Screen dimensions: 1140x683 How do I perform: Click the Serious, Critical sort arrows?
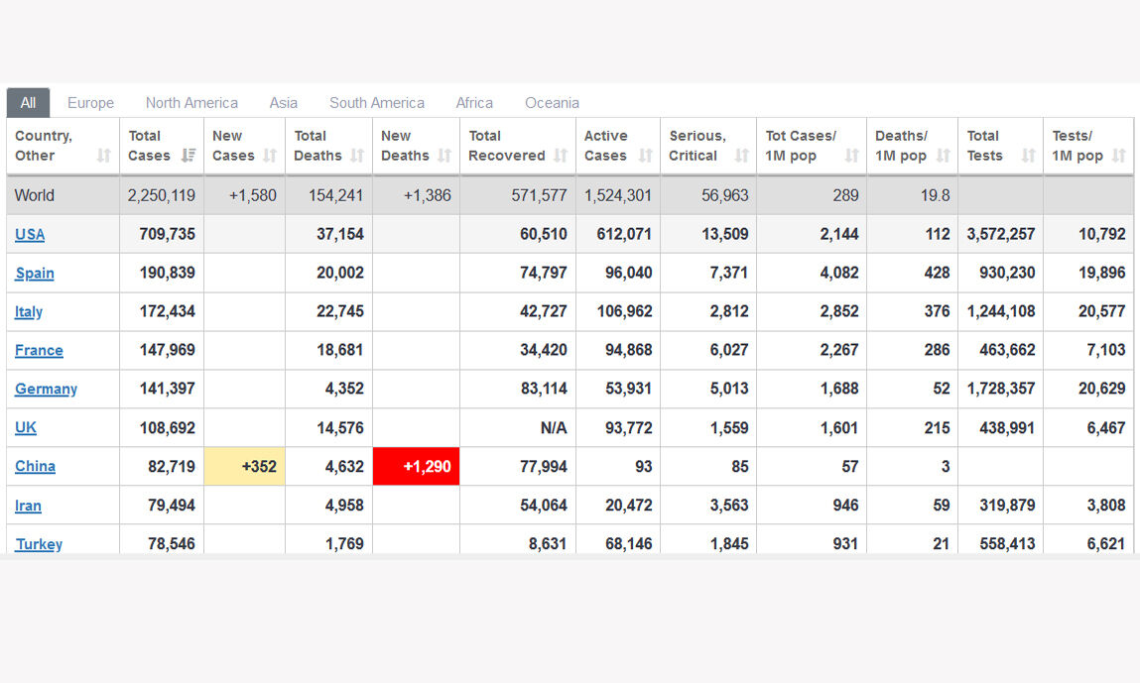click(741, 156)
